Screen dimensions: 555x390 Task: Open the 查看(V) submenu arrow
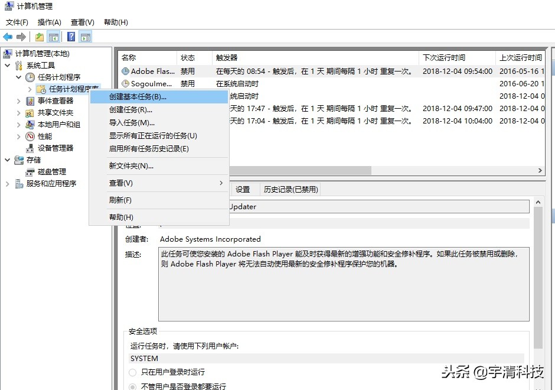[x=220, y=183]
